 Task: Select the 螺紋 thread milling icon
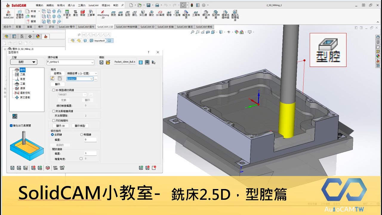151,13
